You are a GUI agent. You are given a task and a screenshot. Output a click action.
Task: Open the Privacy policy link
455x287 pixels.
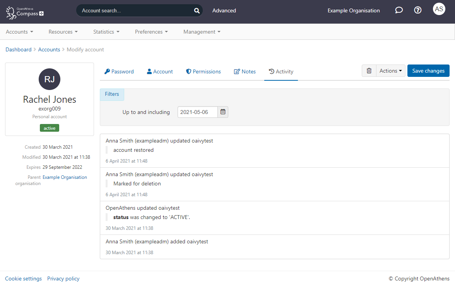point(63,279)
